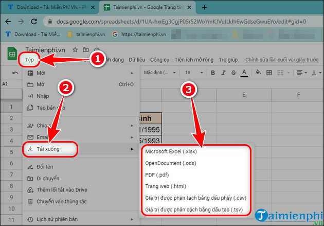Open Lịch sử phiên bản submenu
324x226 pixels.
(x=81, y=219)
